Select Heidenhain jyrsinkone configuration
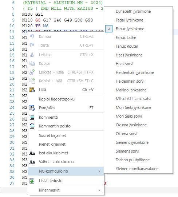The image size is (178, 197). [x=138, y=72]
